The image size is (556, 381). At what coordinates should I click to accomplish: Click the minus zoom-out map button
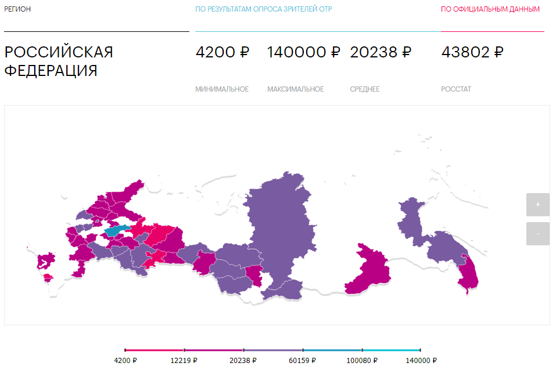[537, 234]
